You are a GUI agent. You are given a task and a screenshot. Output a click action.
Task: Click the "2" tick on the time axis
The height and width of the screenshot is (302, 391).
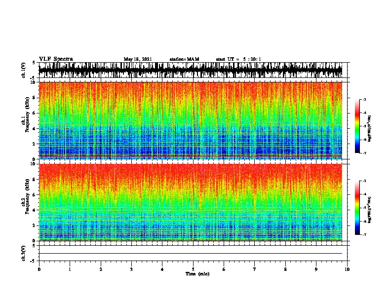[101, 269]
